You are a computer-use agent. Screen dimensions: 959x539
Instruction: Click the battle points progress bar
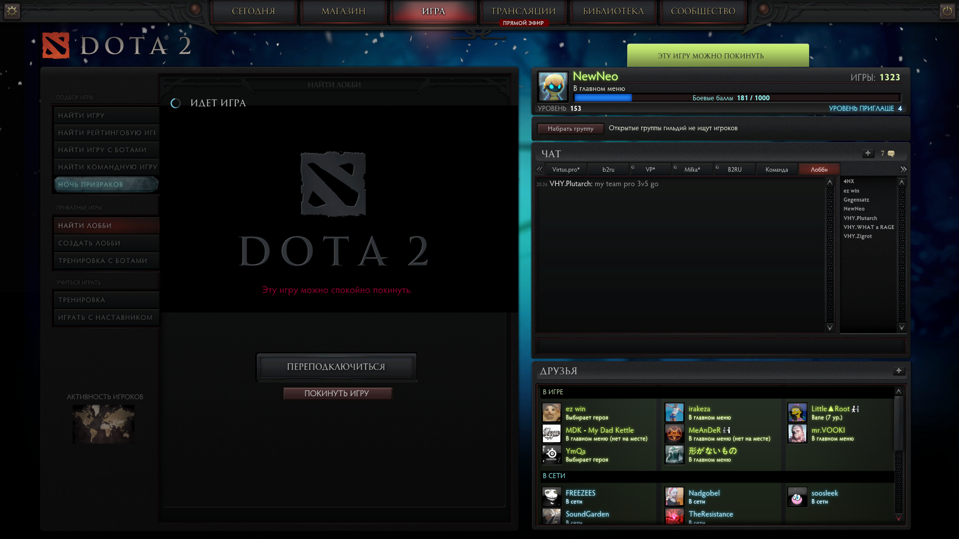[x=737, y=98]
